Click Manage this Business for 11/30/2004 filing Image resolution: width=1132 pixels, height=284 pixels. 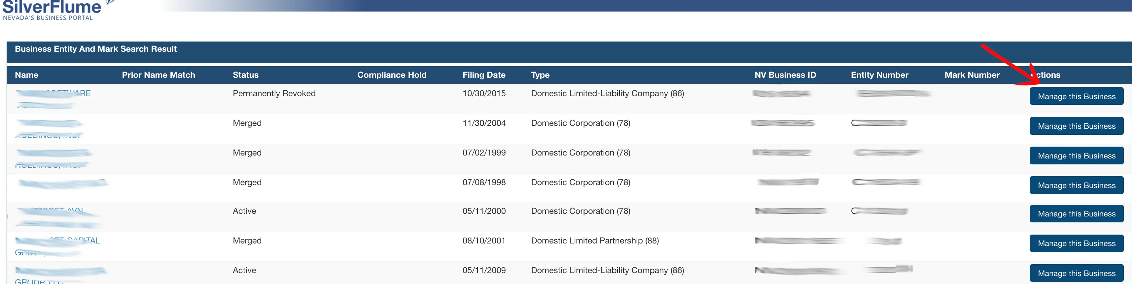tap(1076, 126)
